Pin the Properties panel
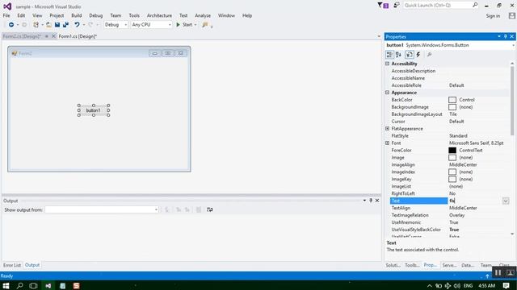 tap(505, 36)
